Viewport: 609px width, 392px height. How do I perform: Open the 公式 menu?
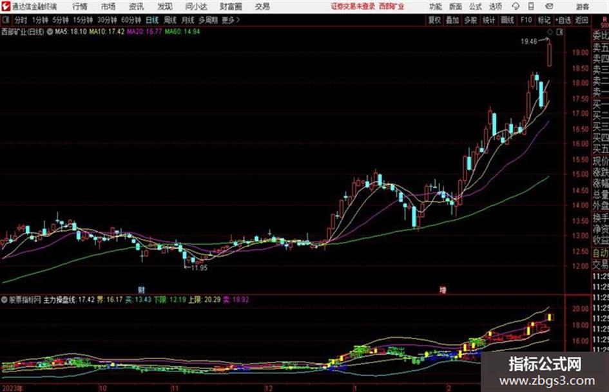[476, 6]
